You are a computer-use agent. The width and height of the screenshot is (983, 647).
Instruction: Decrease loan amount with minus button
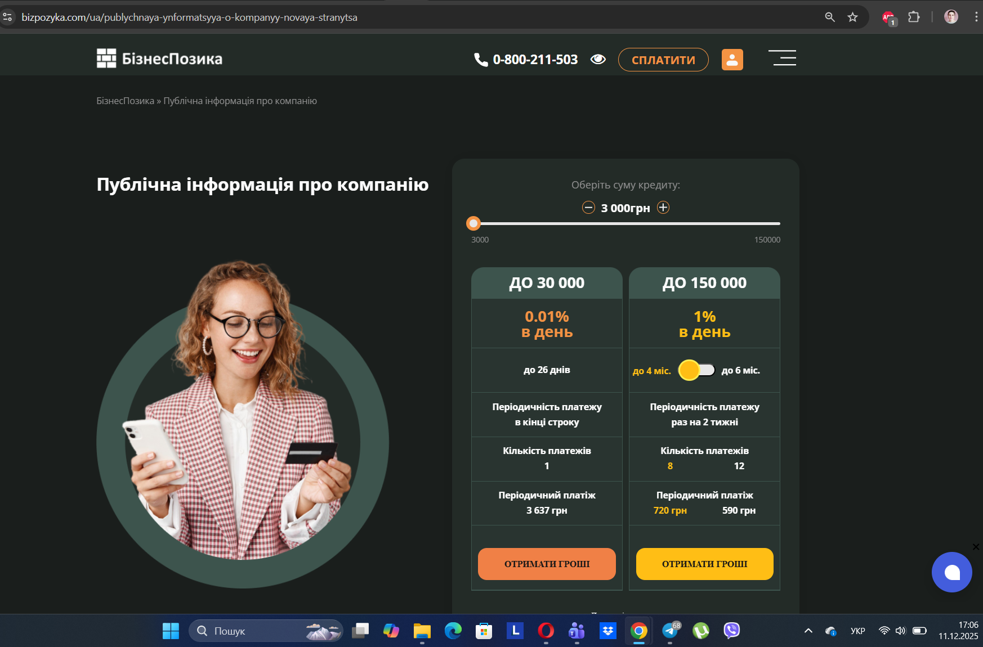[588, 208]
